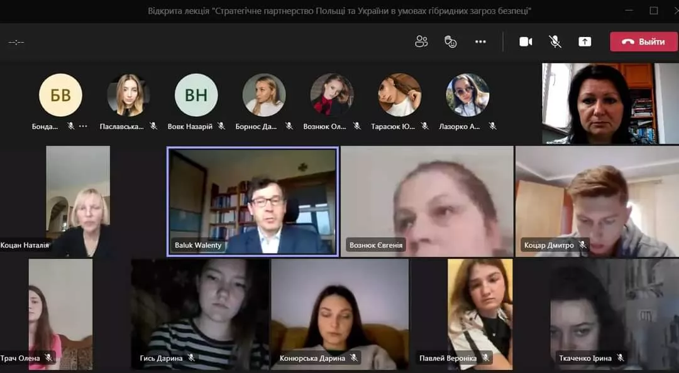Click the mic icon next to Коцар Дмитро

point(582,245)
